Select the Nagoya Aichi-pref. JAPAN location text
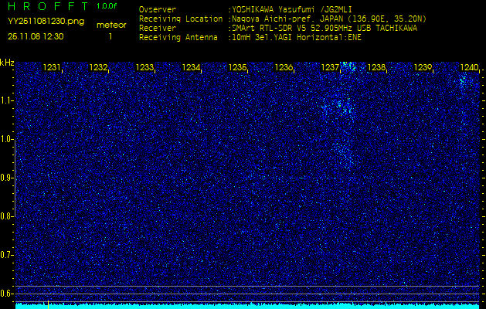This screenshot has height=309, width=486. (x=329, y=19)
